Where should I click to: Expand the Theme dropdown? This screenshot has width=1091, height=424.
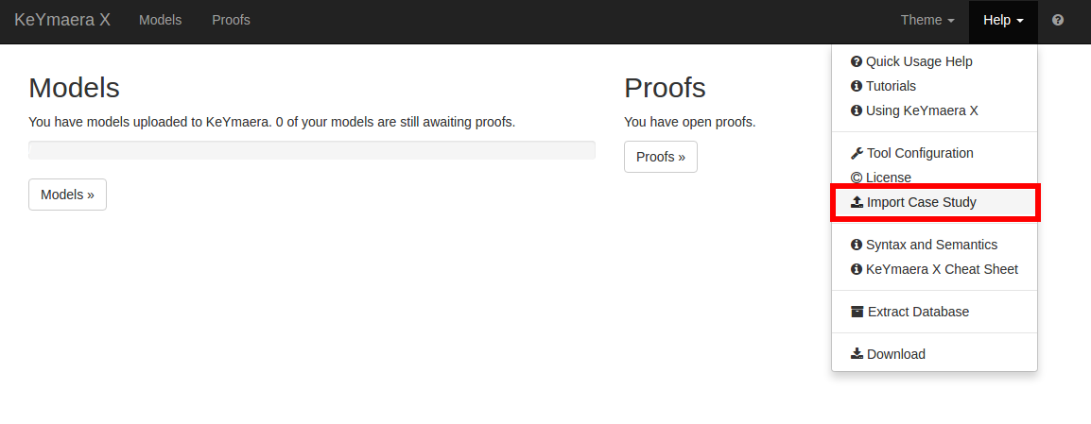(926, 20)
